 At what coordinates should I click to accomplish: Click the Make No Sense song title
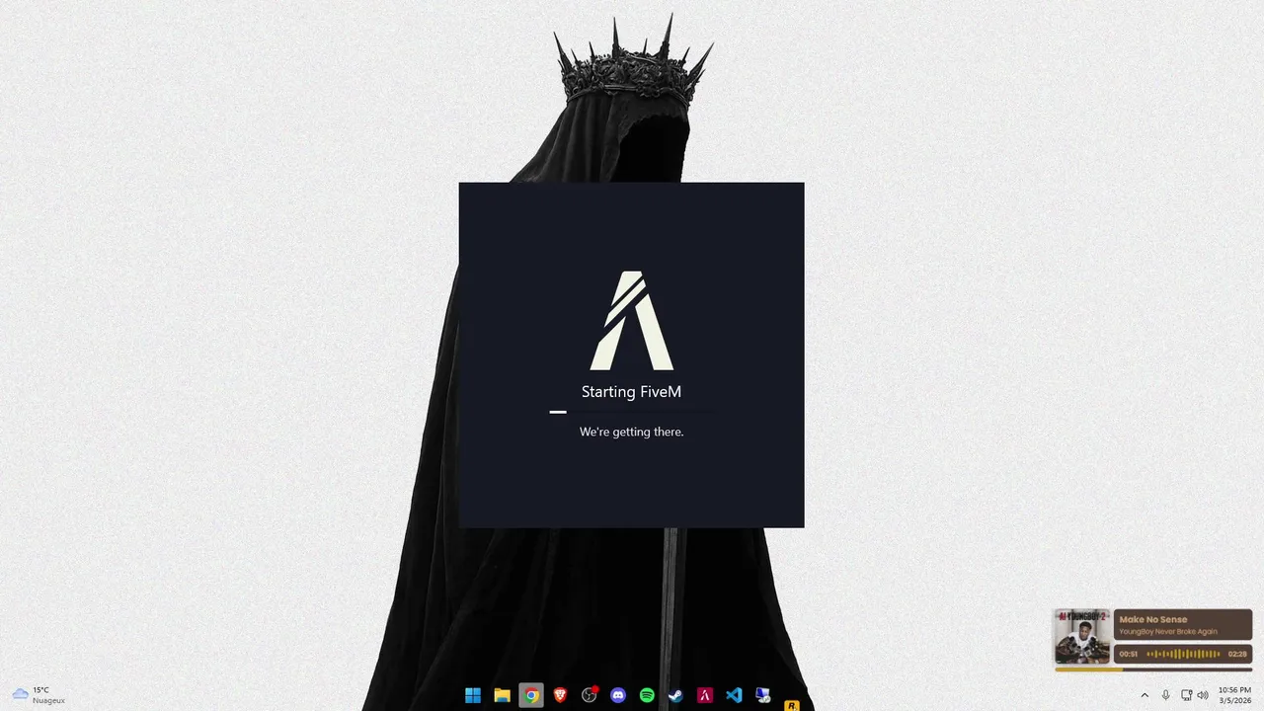coord(1153,619)
